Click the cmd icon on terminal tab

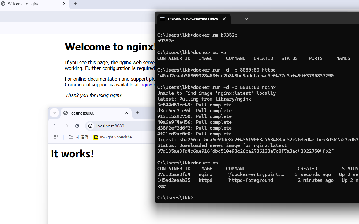(163, 19)
